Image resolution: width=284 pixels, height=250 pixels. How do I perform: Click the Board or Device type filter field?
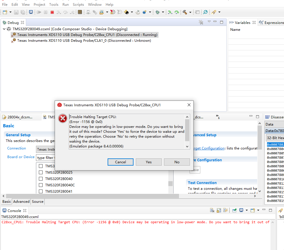point(46,158)
